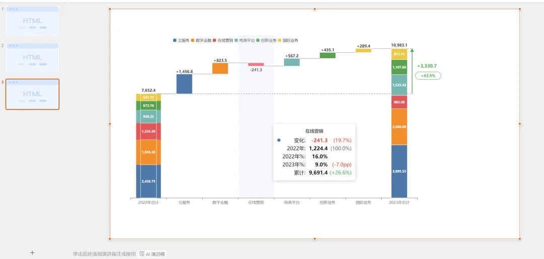544x259 pixels.
Task: Click the AI 演讲稿 sparkle icon
Action: (x=142, y=254)
